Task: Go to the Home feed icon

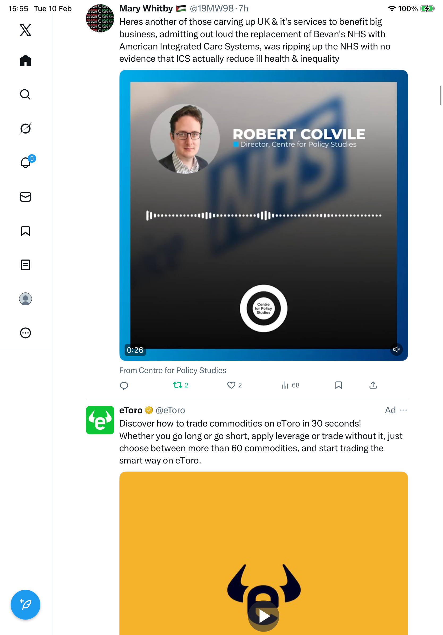Action: (x=25, y=60)
